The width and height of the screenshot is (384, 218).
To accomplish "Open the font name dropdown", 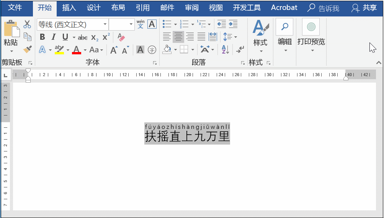I will [105, 24].
